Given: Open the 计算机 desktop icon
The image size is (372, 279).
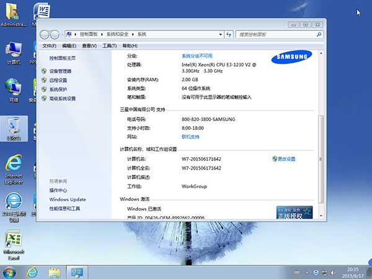Looking at the screenshot, I should (x=13, y=53).
